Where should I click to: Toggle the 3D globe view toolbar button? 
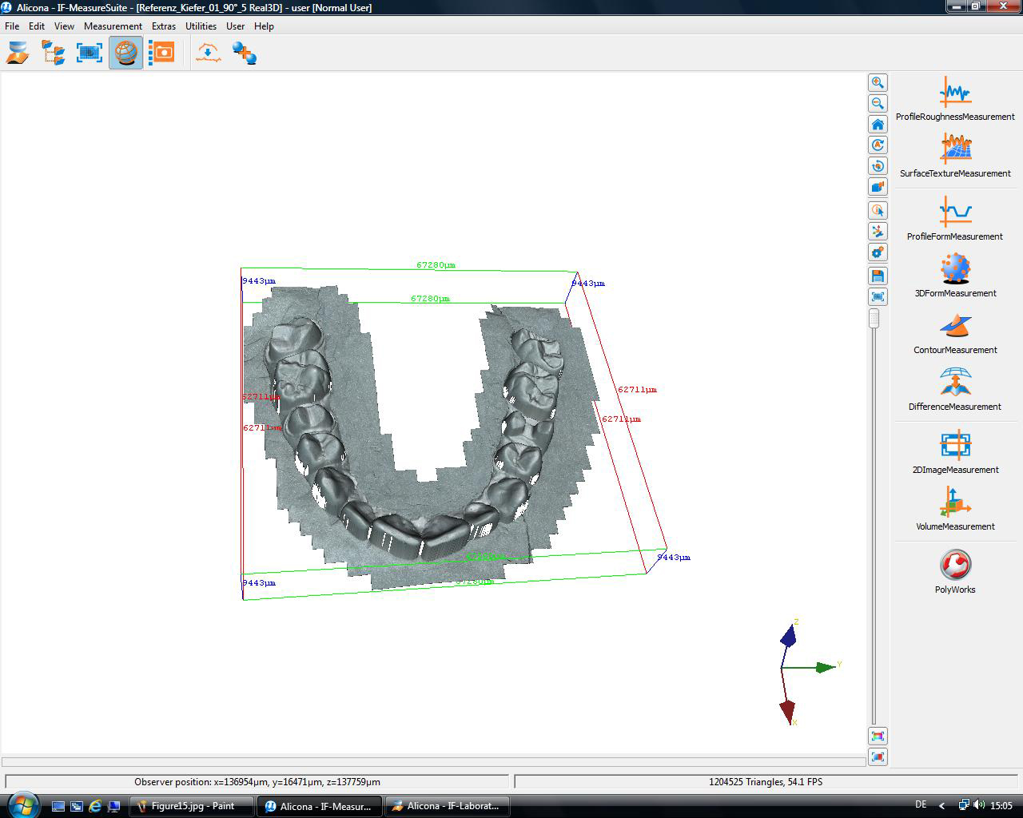125,54
